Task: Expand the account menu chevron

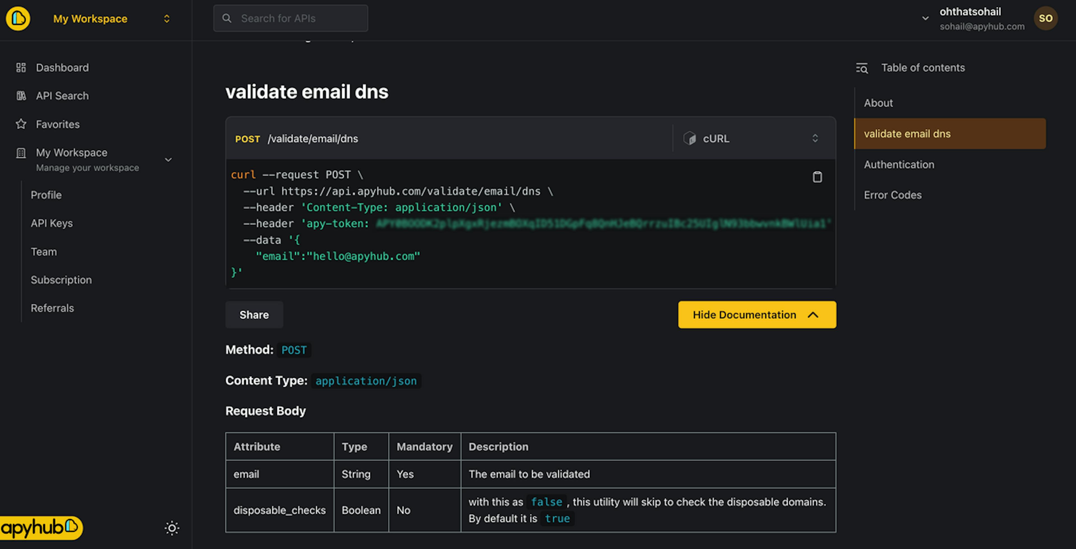Action: pyautogui.click(x=925, y=18)
